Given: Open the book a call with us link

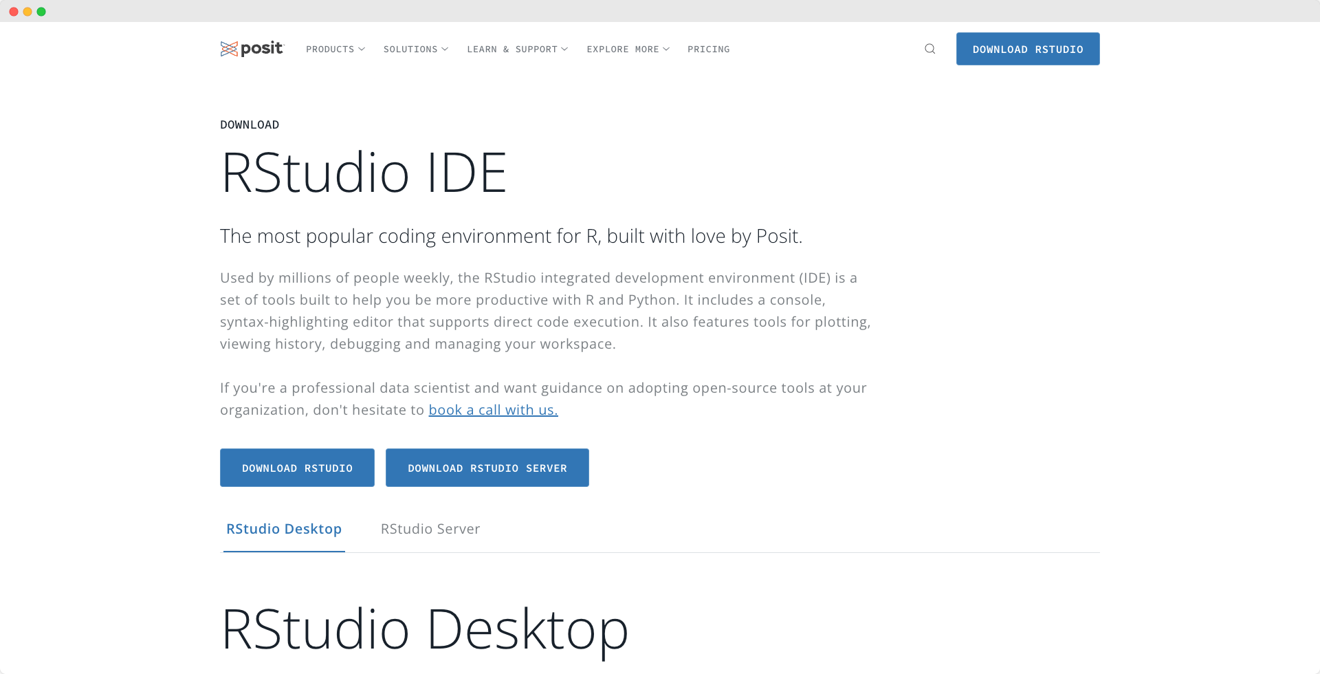Looking at the screenshot, I should pyautogui.click(x=493, y=409).
